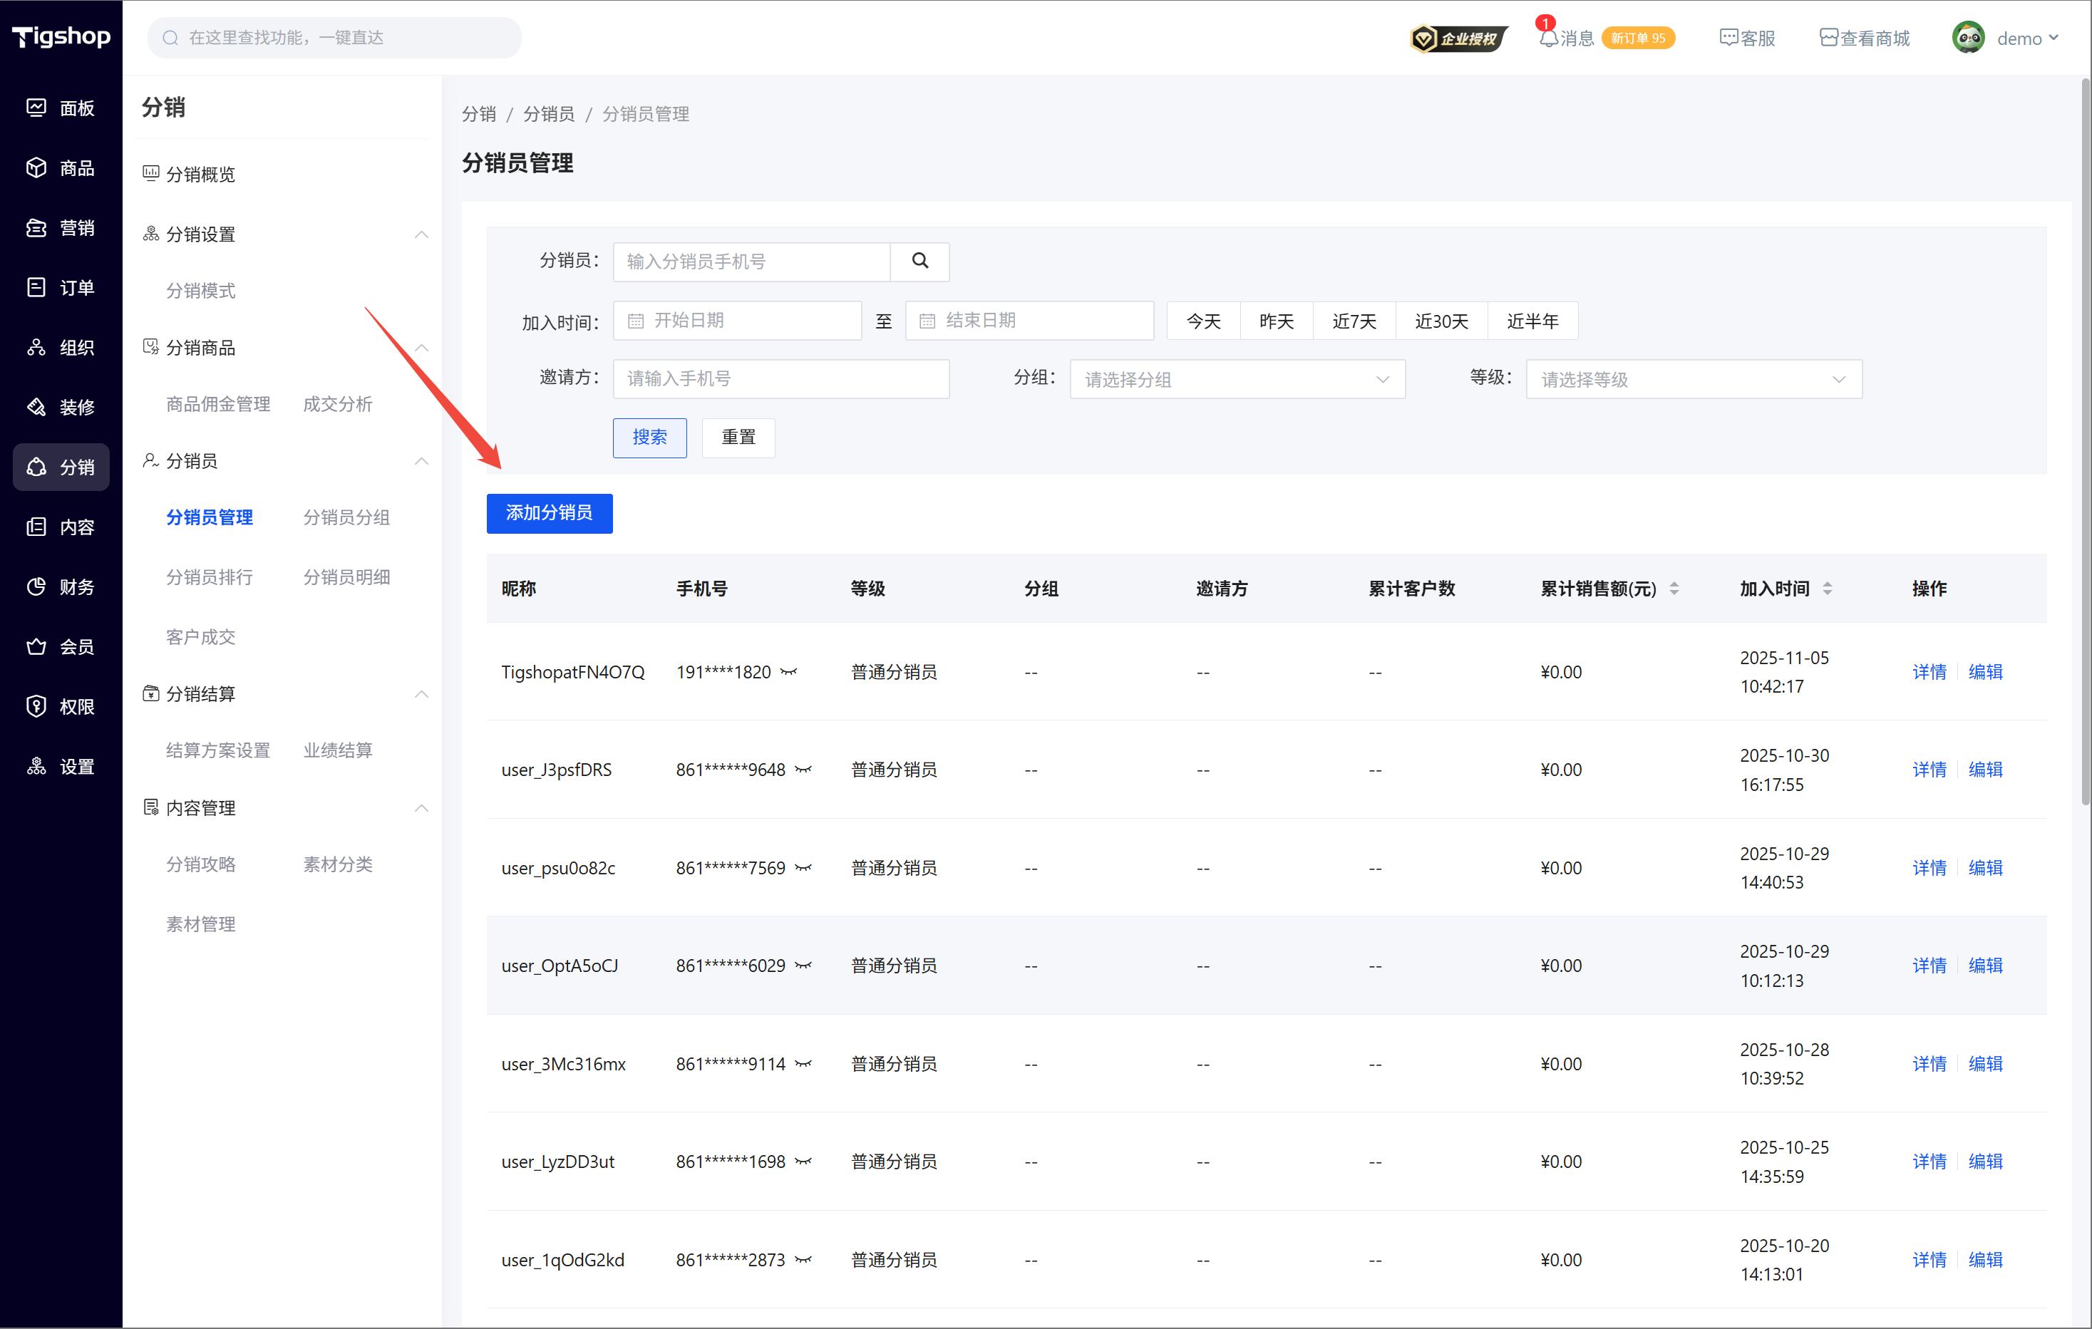Toggle phone visibility for user_J3psfDRS
2092x1329 pixels.
point(803,770)
